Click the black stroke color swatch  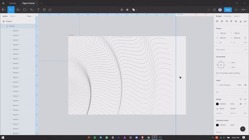217,104
